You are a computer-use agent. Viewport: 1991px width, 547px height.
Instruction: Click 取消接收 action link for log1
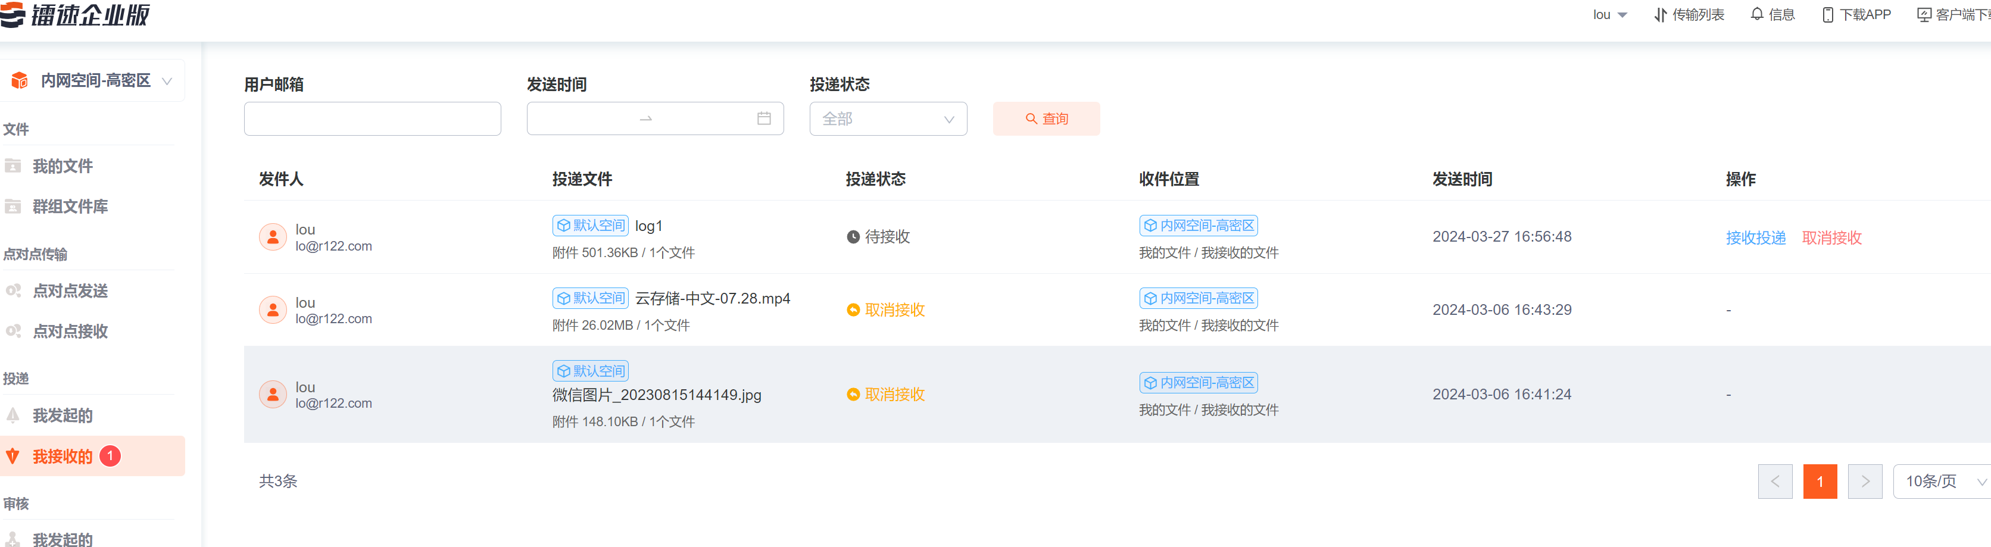(1831, 238)
